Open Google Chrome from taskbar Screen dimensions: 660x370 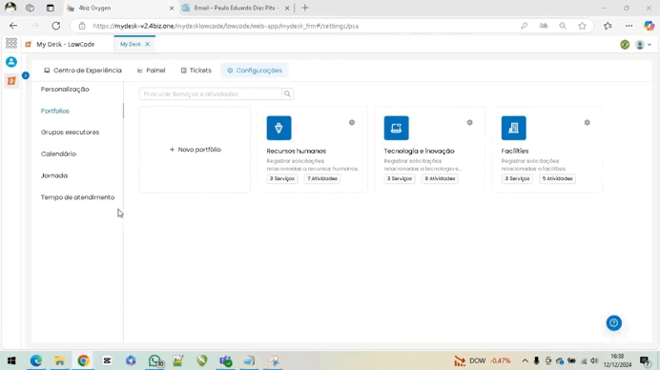(x=83, y=360)
